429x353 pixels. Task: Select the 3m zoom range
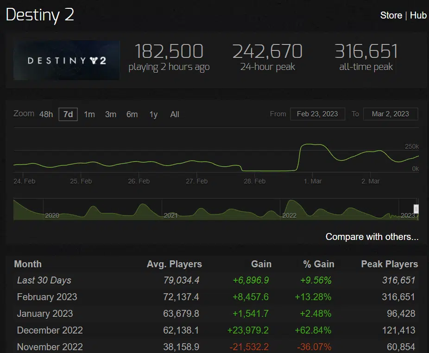pos(110,114)
